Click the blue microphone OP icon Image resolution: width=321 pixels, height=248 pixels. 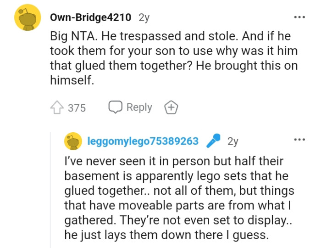(213, 141)
